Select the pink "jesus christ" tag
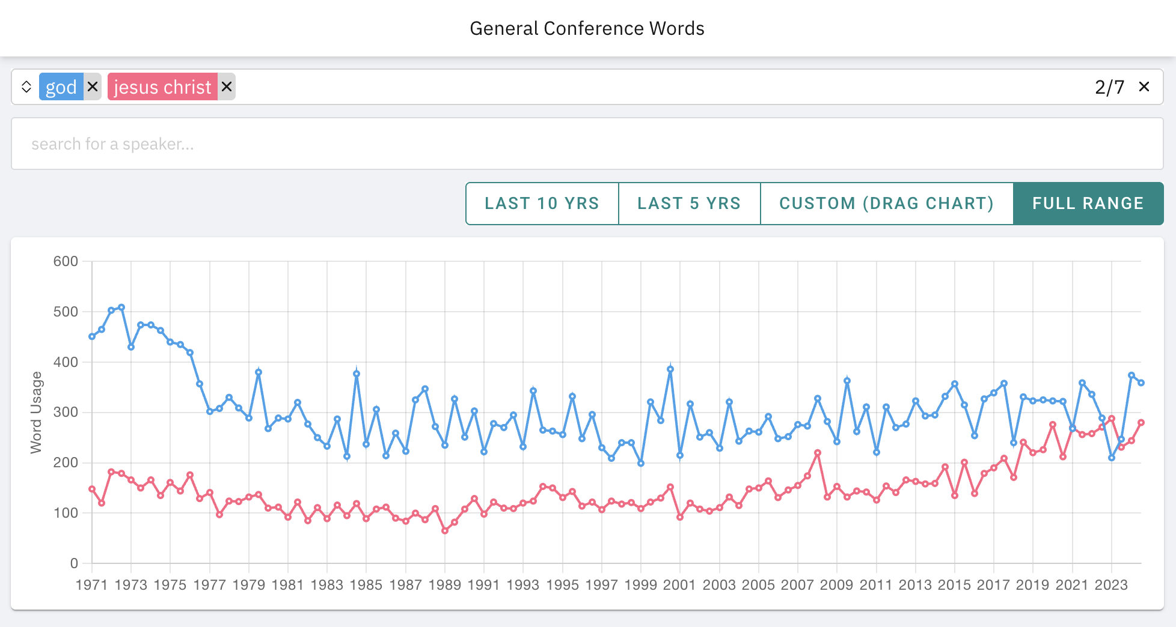Screen dimensions: 1176x627 click(x=161, y=86)
